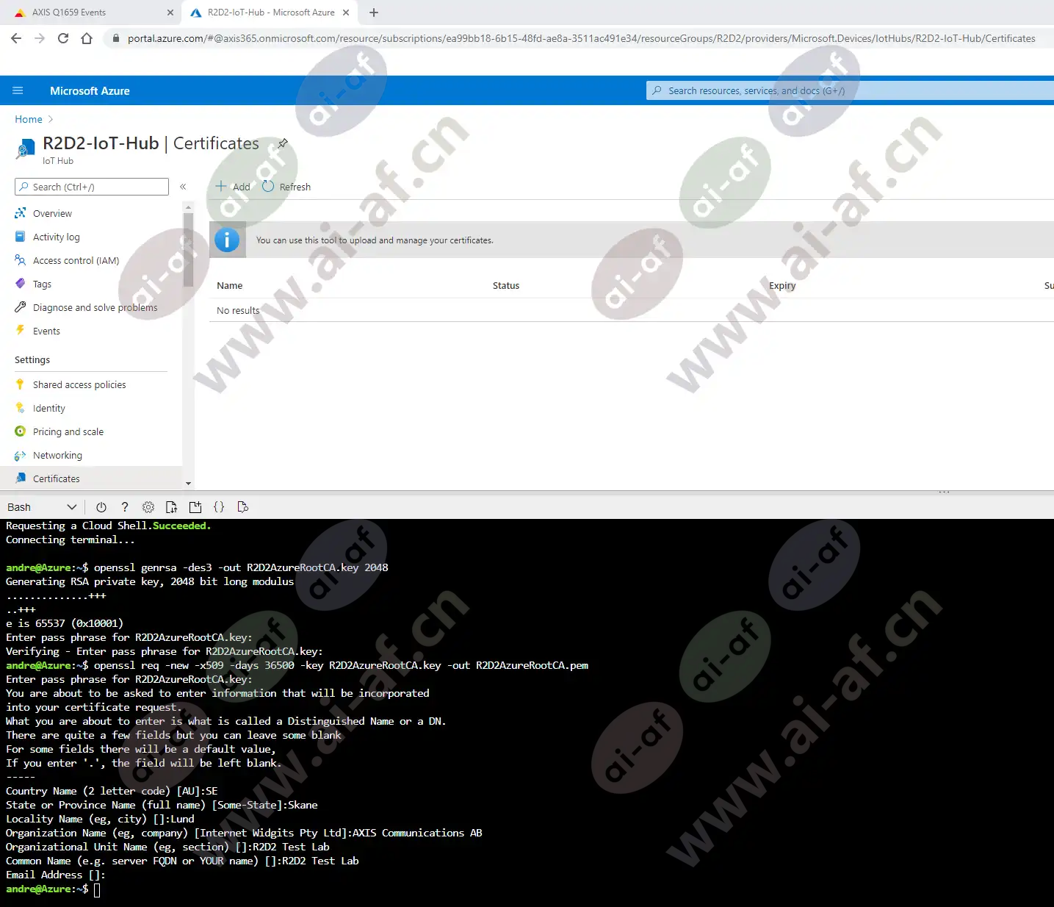Close the R2D2-IoT-Hub Azure tab
This screenshot has width=1054, height=907.
click(x=346, y=12)
